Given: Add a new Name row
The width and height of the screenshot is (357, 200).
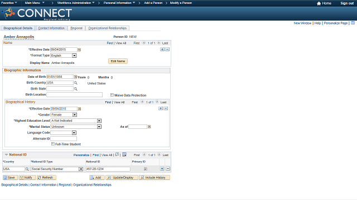Looking at the screenshot, I should (162, 49).
